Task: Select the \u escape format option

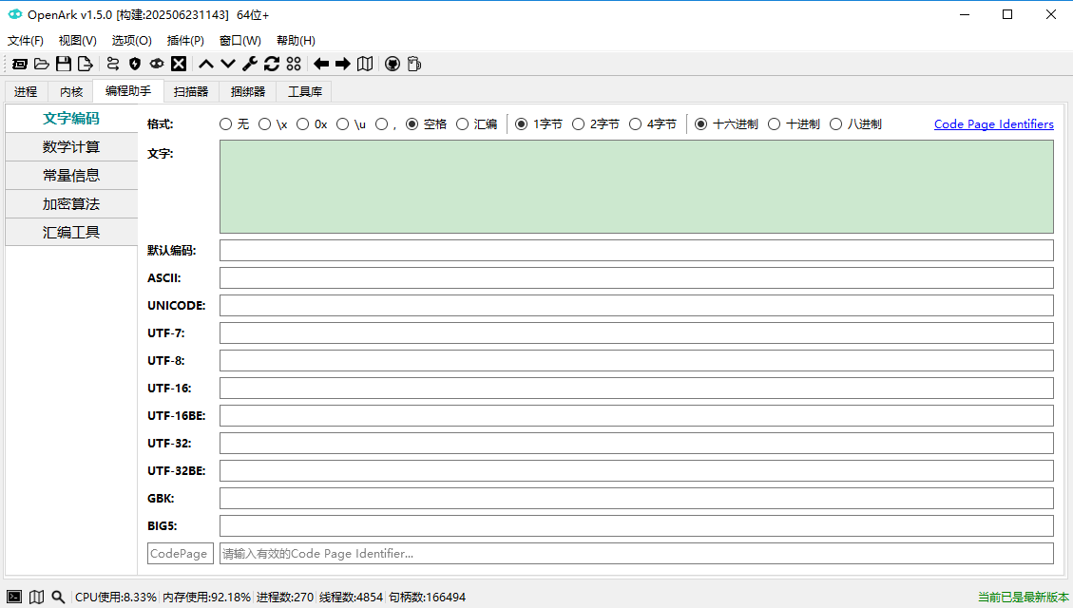Action: 342,123
